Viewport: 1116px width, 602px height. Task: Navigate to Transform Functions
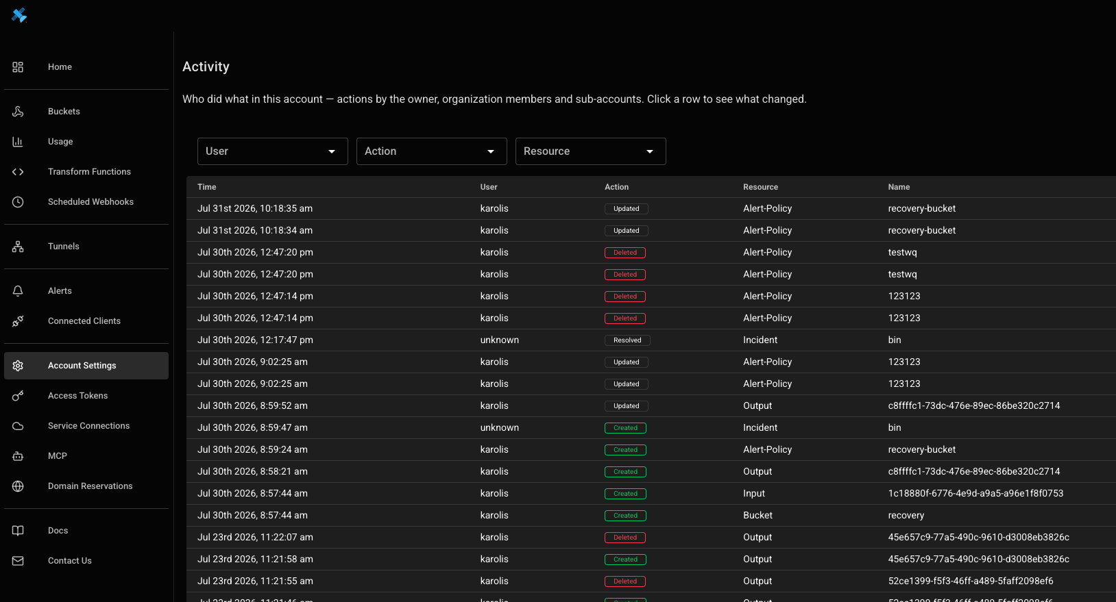[x=86, y=172]
